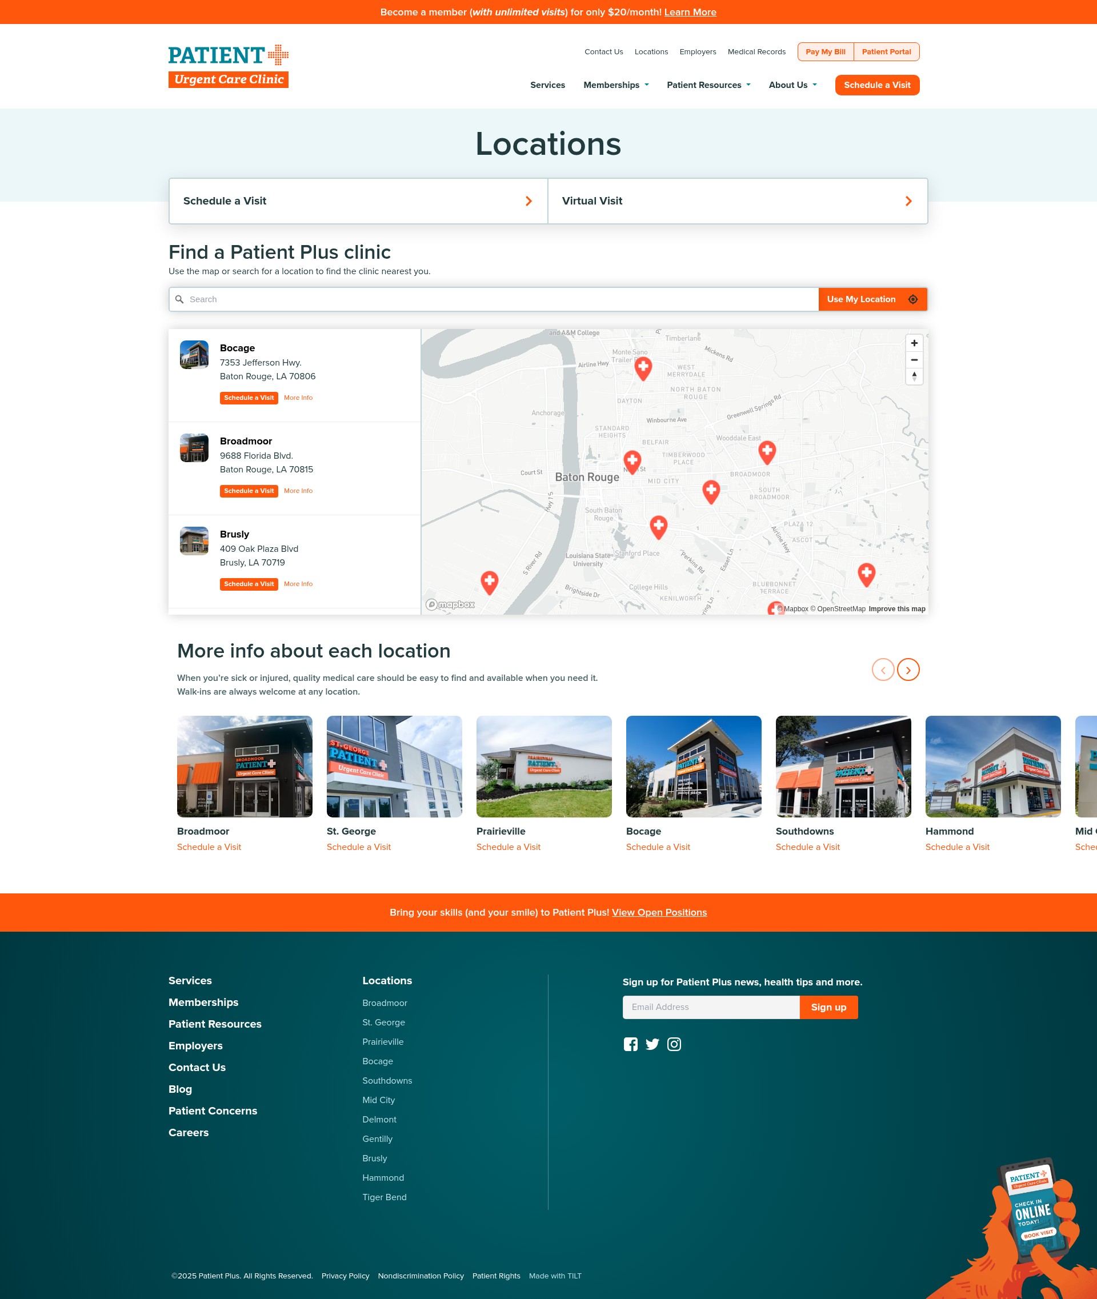1097x1299 pixels.
Task: Click the map pin near Monte Sano
Action: [x=643, y=368]
